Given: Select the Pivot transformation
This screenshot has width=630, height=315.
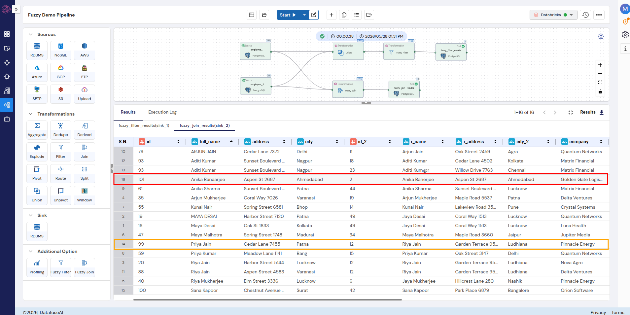Looking at the screenshot, I should 37,174.
